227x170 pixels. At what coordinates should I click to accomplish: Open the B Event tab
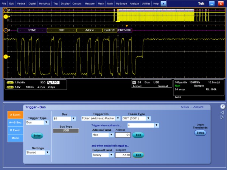pyautogui.click(x=15, y=130)
